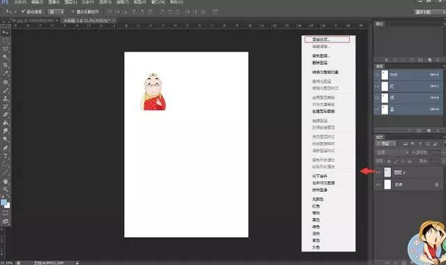The height and width of the screenshot is (265, 446).
Task: Select the Brush tool
Action: pyautogui.click(x=6, y=90)
